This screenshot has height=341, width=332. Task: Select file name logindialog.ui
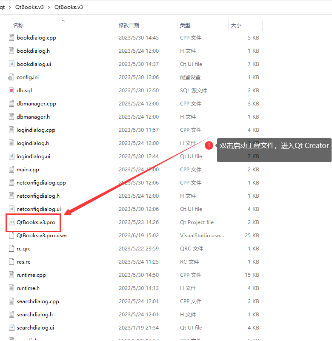pos(33,156)
